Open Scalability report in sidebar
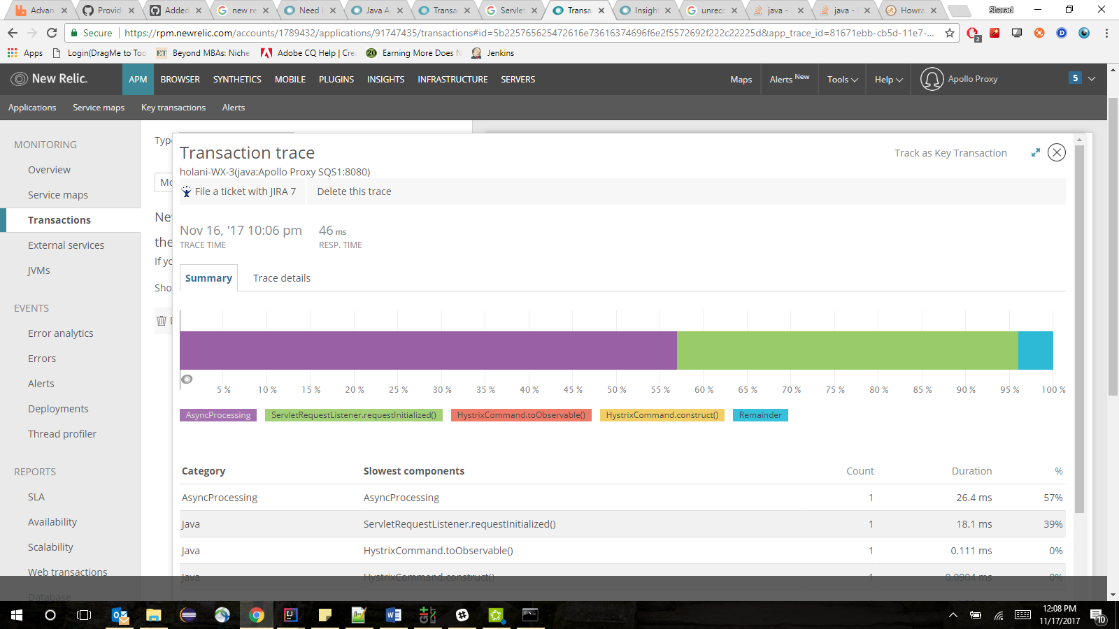This screenshot has width=1119, height=629. 50,547
